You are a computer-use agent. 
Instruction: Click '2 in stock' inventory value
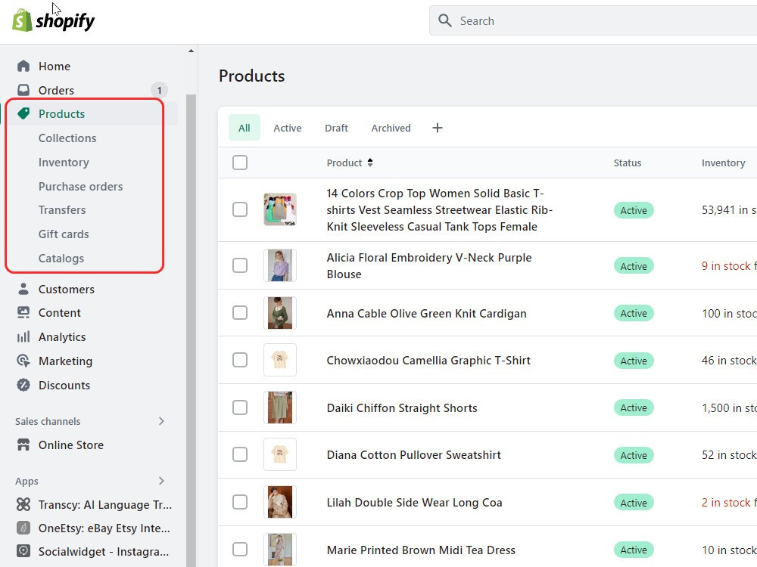coord(726,503)
